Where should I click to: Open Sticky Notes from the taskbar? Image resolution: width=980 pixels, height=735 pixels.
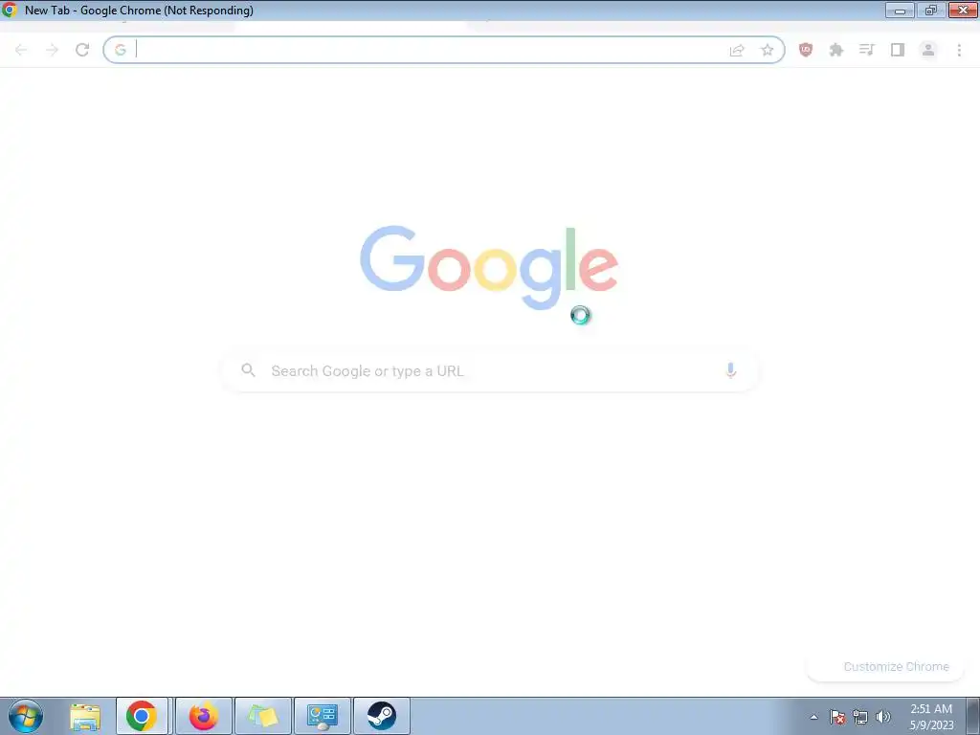263,716
